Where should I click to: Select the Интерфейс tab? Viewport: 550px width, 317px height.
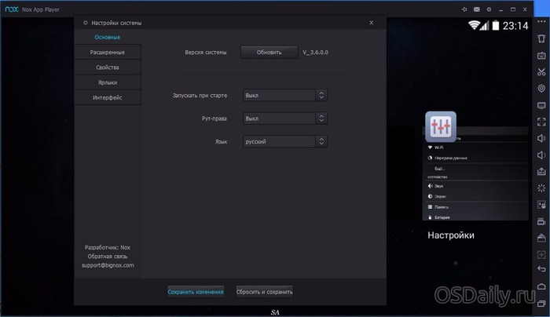click(108, 98)
